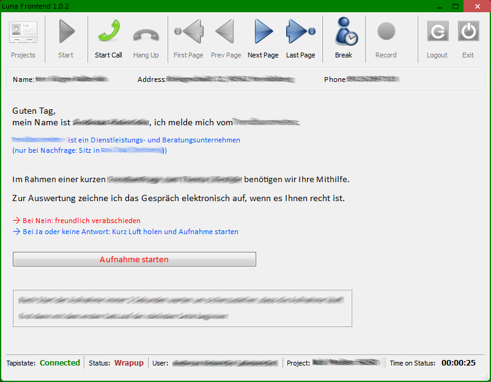Click the Wrapup status indicator
This screenshot has height=382, width=491.
128,363
